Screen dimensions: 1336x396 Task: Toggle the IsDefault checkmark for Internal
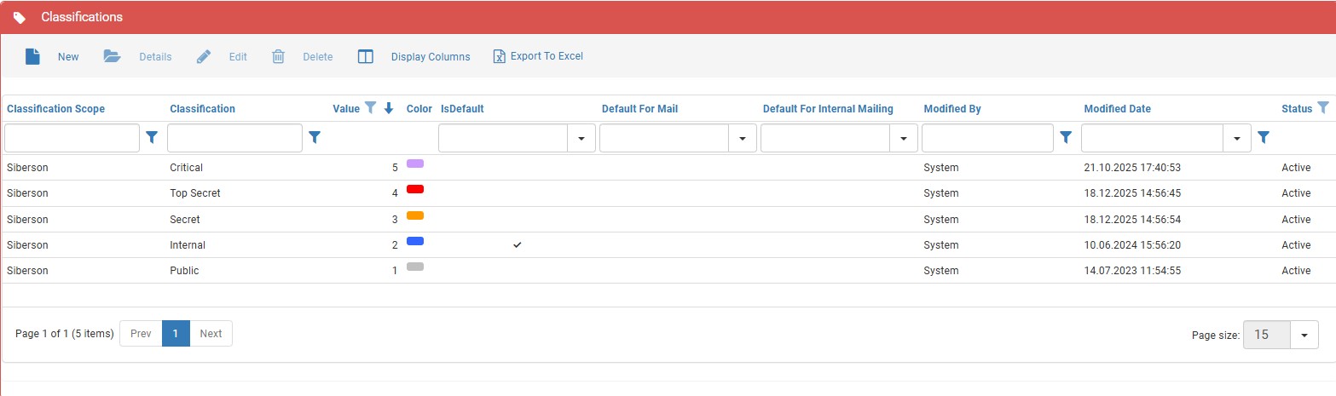point(517,245)
